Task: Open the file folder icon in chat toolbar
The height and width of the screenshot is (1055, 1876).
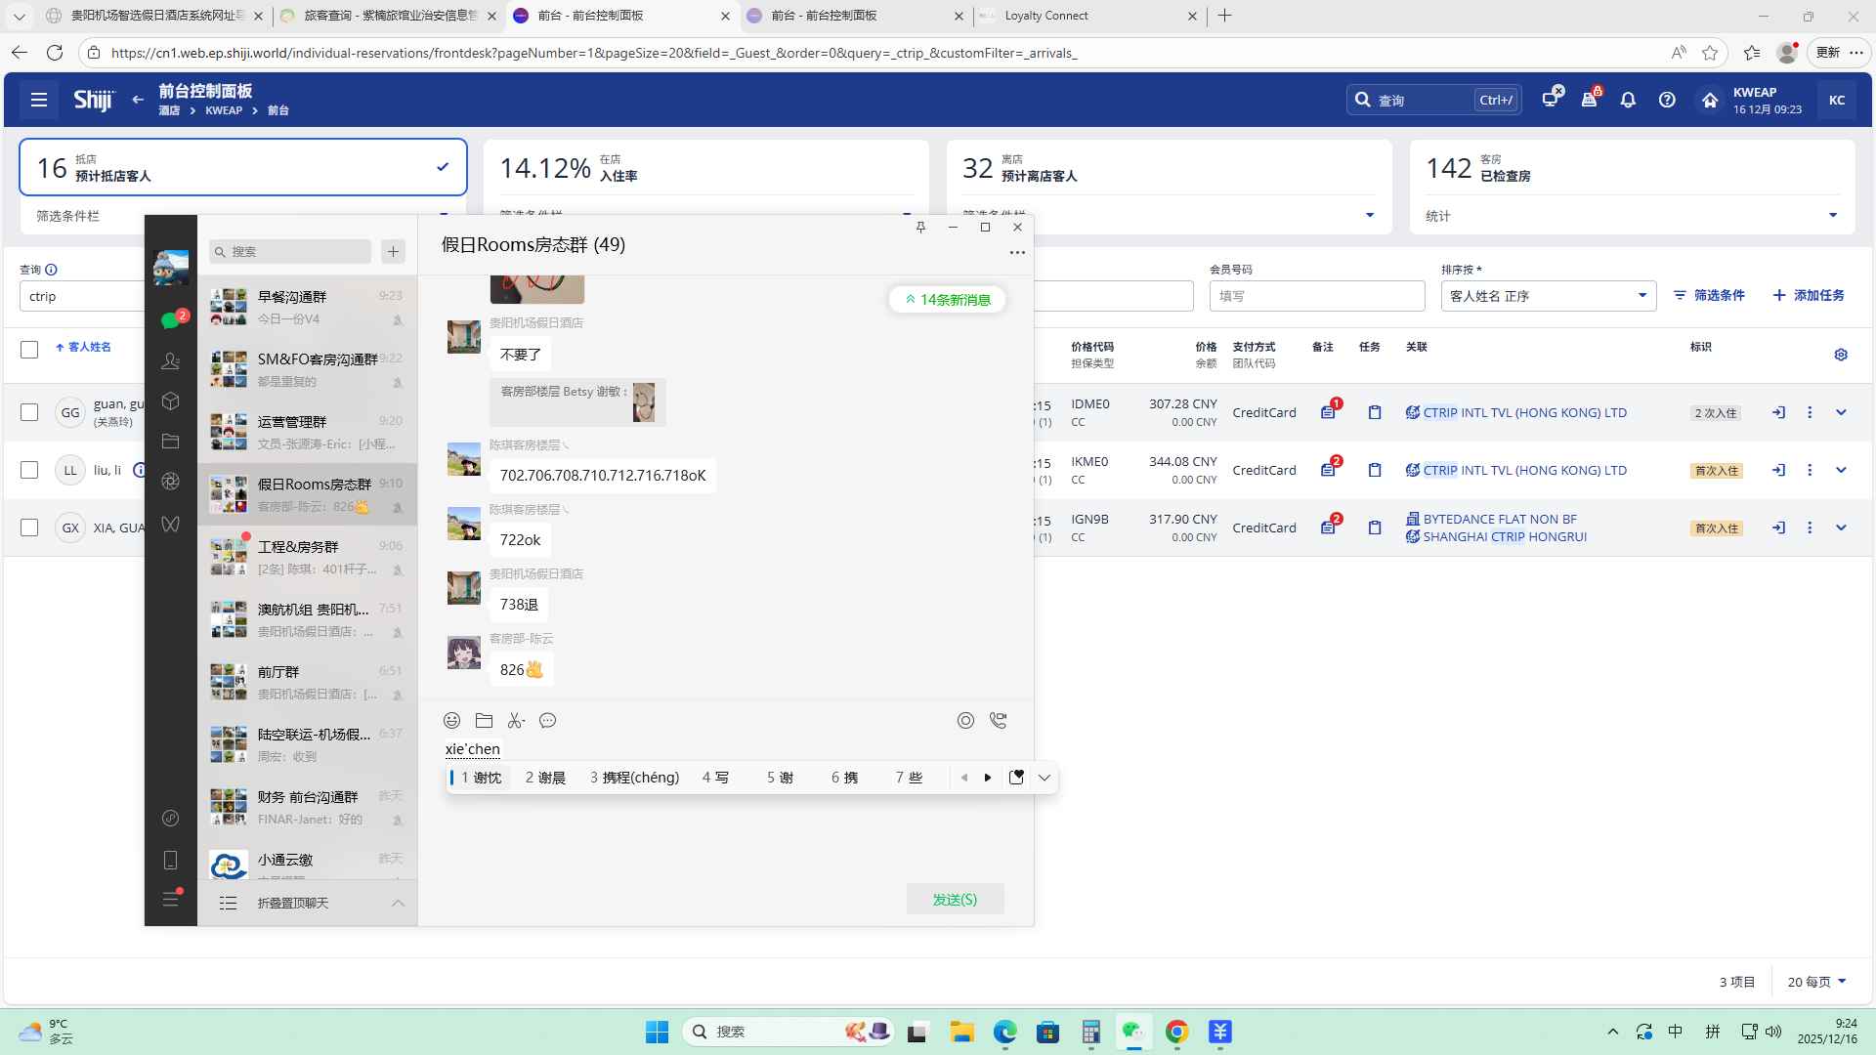Action: (x=484, y=721)
